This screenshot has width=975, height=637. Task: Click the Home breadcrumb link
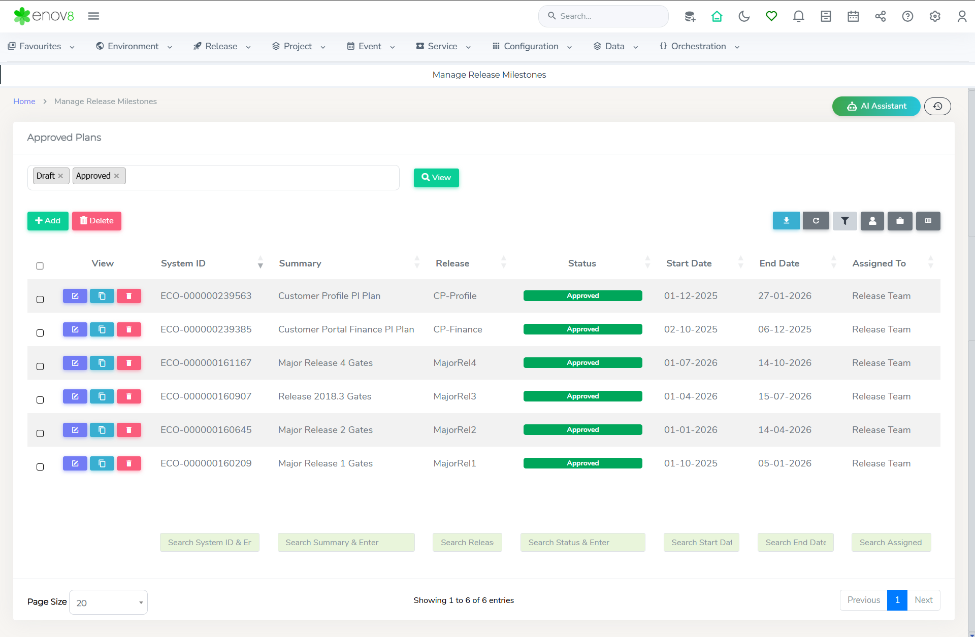pyautogui.click(x=24, y=102)
